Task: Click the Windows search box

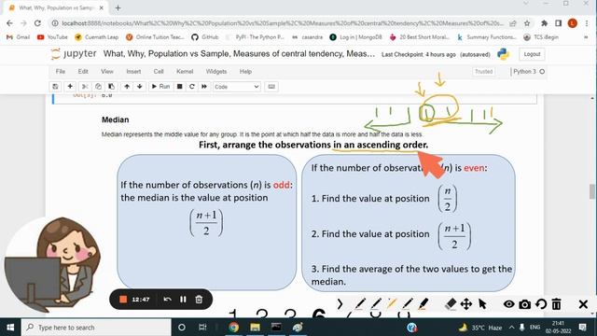Action: point(96,328)
